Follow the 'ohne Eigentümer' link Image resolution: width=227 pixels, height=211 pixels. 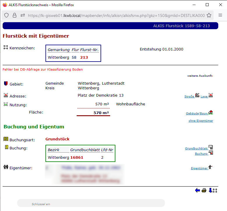200,121
